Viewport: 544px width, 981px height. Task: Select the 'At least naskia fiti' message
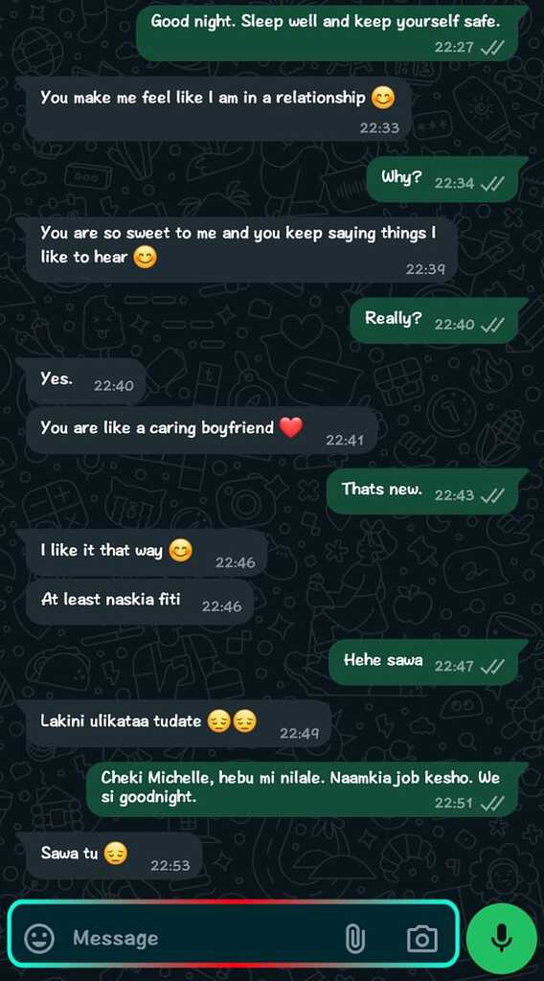click(140, 602)
